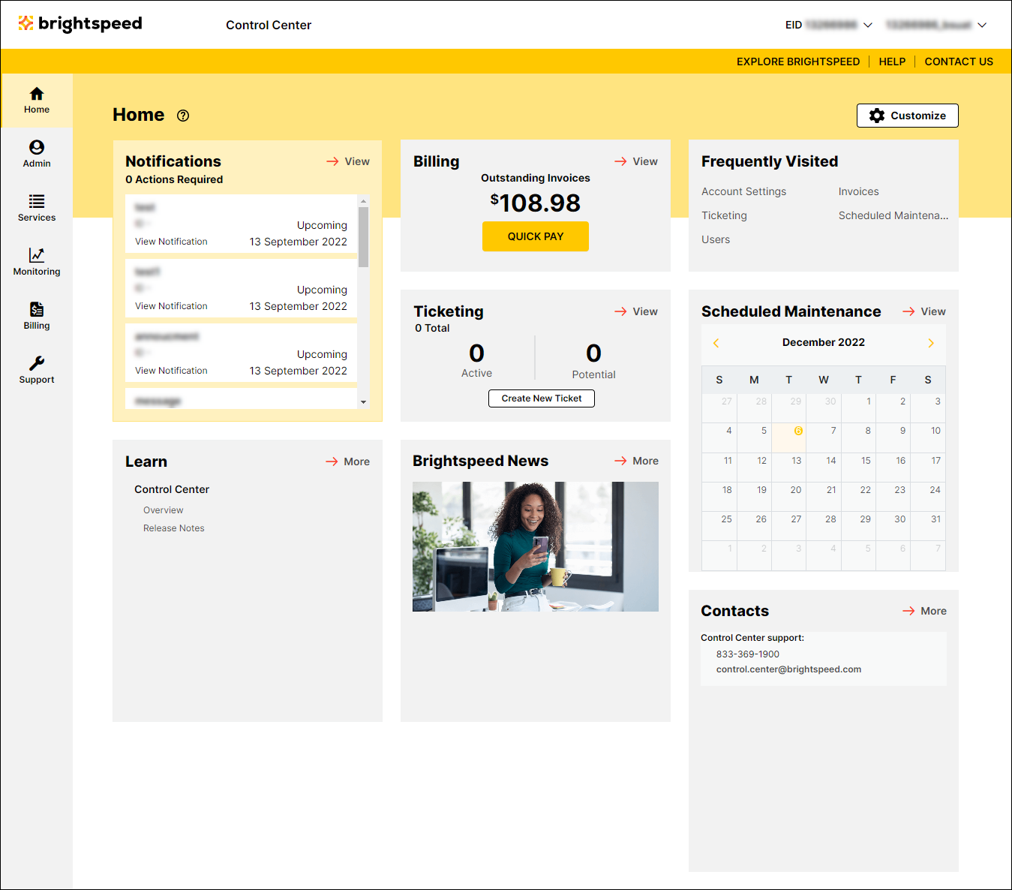Open the Help menu item
This screenshot has height=890, width=1012.
pos(892,62)
